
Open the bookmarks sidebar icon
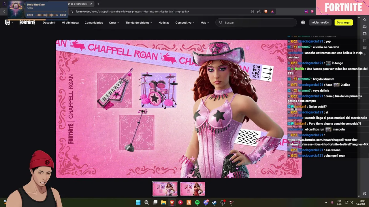(365, 41)
